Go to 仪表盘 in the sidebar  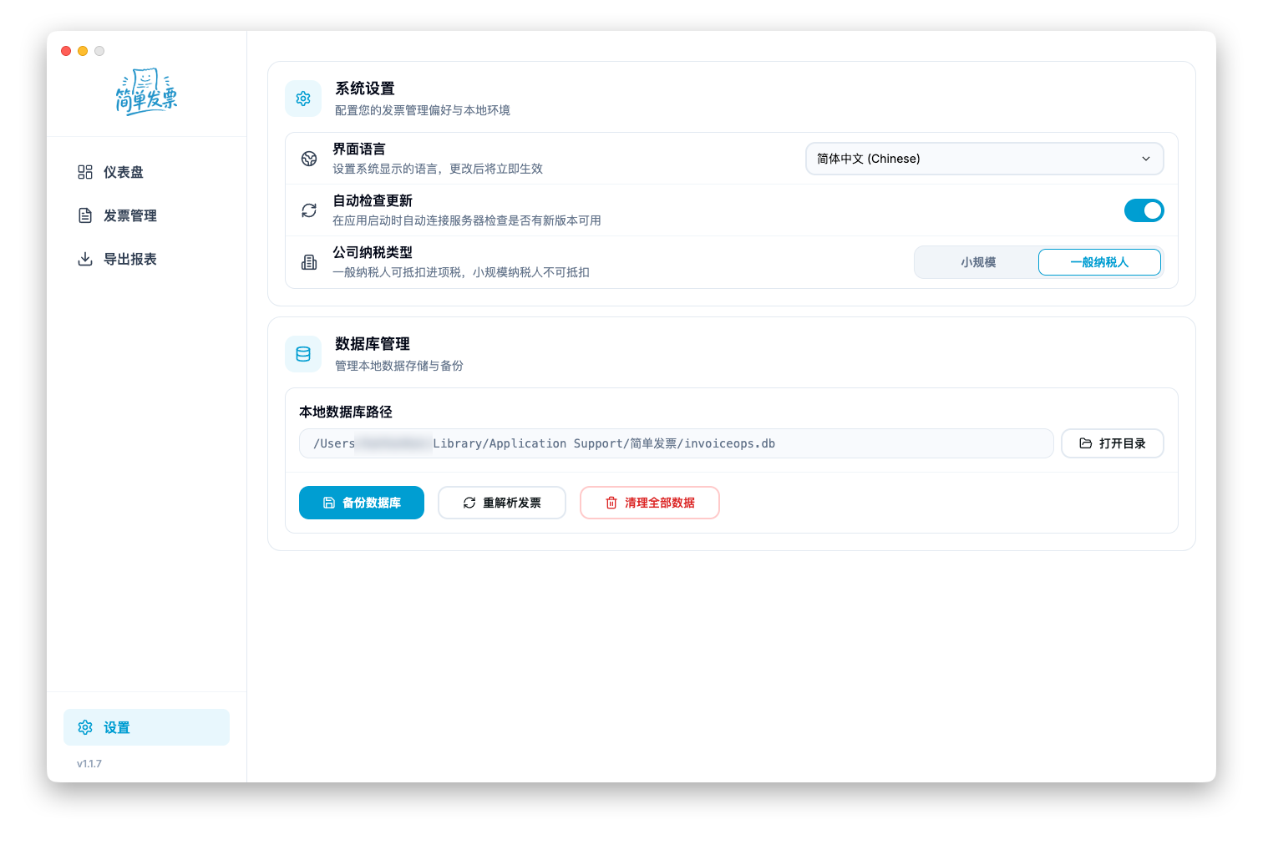[x=146, y=172]
